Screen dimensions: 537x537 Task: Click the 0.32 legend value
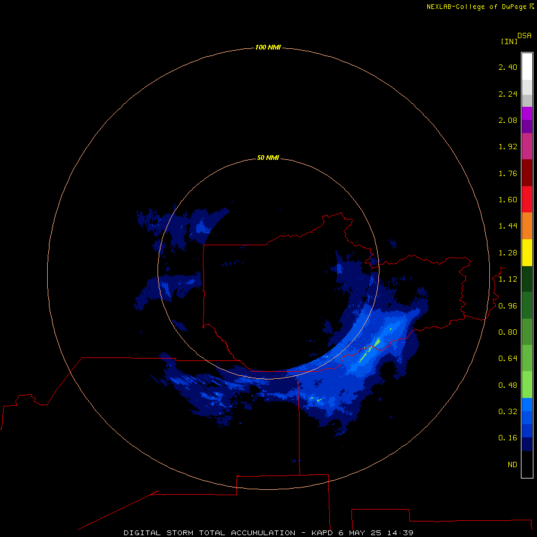(508, 411)
